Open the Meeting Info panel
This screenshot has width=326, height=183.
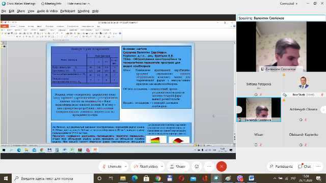(x=51, y=4)
